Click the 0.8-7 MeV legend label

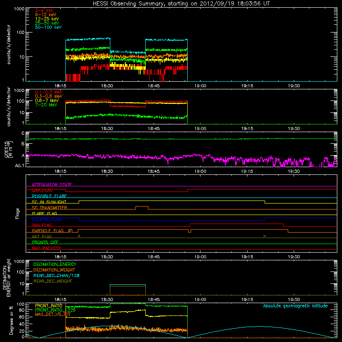[47, 100]
